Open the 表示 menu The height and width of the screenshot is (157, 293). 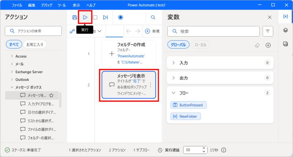pyautogui.click(x=76, y=5)
